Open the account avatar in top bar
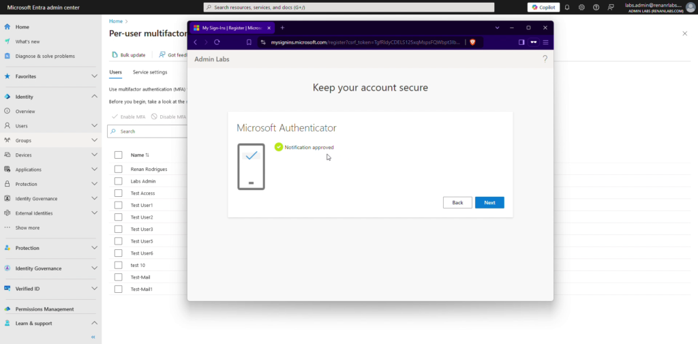 click(691, 7)
